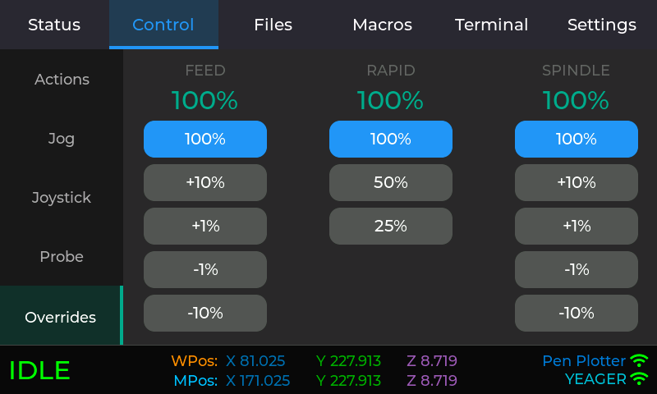Decrease feed override by -1%
Image resolution: width=657 pixels, height=394 pixels.
tap(205, 269)
